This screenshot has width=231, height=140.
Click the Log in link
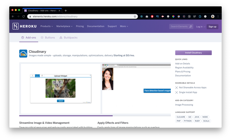(x=199, y=27)
